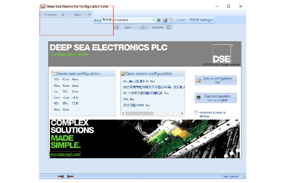This screenshot has width=287, height=183.
Task: Click the Previous navigation button
Action: 53,15
